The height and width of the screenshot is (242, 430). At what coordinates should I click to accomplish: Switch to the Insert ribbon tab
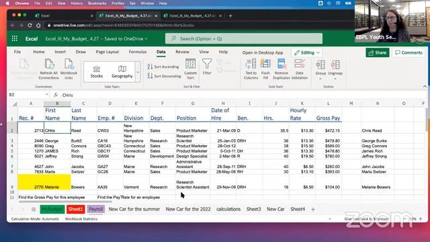(x=60, y=52)
